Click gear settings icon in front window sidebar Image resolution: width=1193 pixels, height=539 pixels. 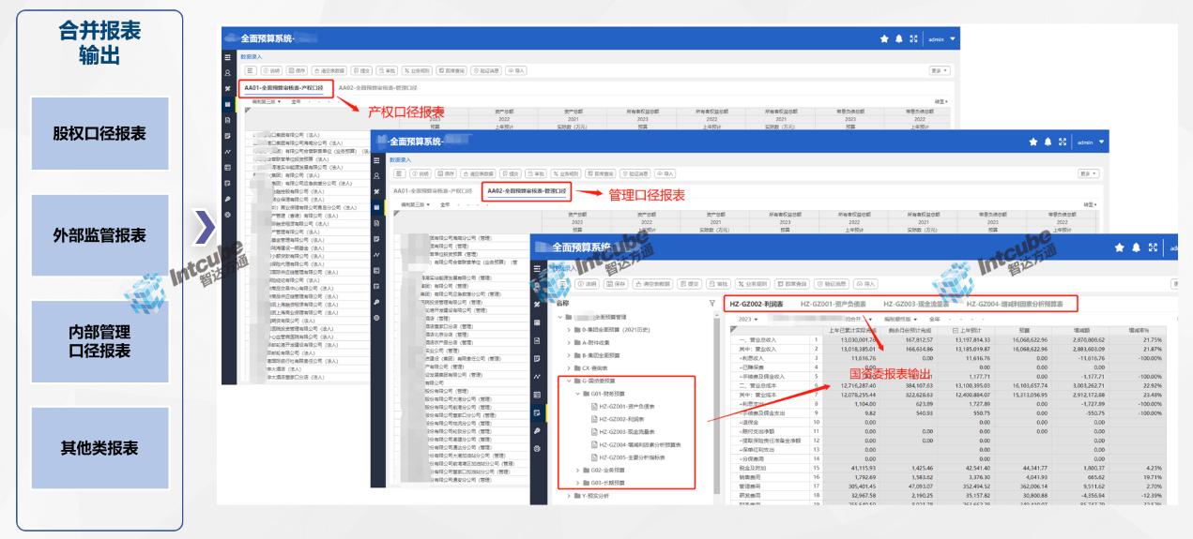click(537, 449)
